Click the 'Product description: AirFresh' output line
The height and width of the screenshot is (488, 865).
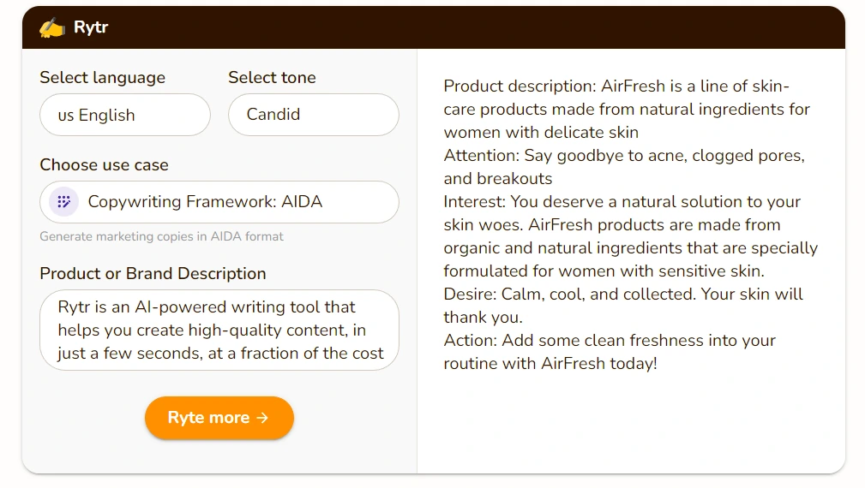point(626,110)
